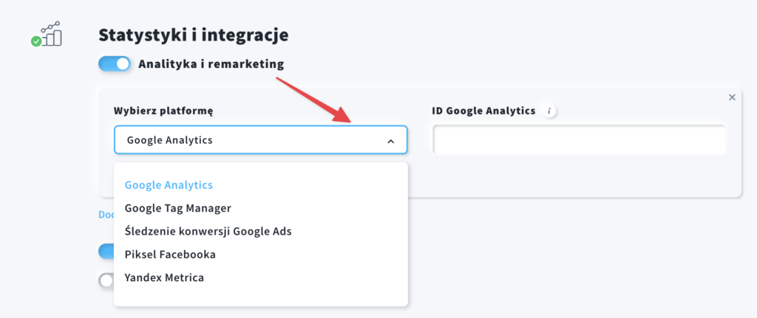This screenshot has width=757, height=318.
Task: Click the Statystyki i integracje heading
Action: pos(194,35)
